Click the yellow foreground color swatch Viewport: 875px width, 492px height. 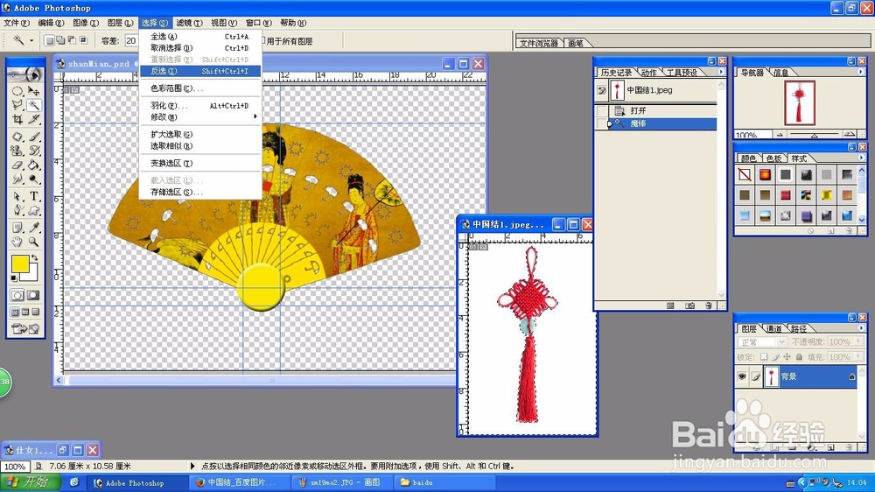(20, 264)
